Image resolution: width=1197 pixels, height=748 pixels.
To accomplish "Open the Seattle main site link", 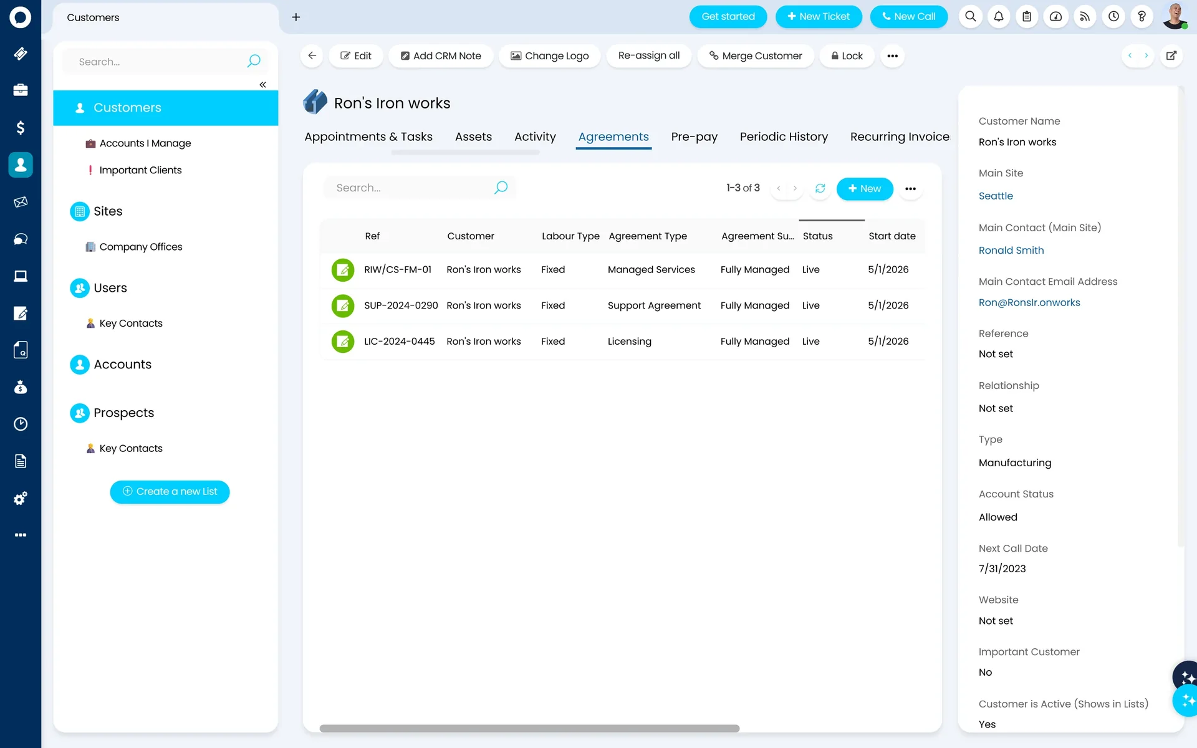I will click(x=996, y=196).
